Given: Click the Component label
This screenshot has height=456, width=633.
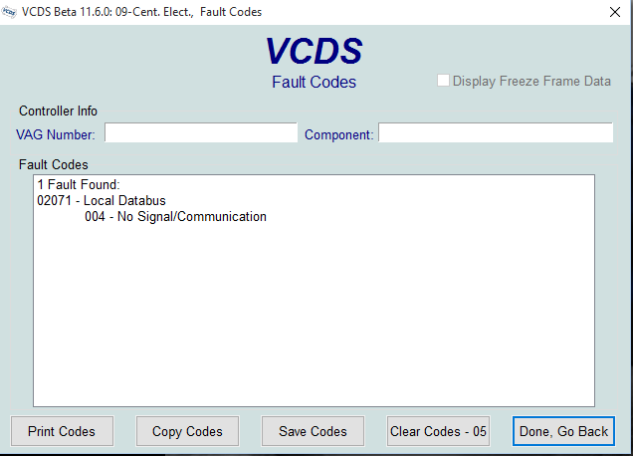Looking at the screenshot, I should pos(339,134).
